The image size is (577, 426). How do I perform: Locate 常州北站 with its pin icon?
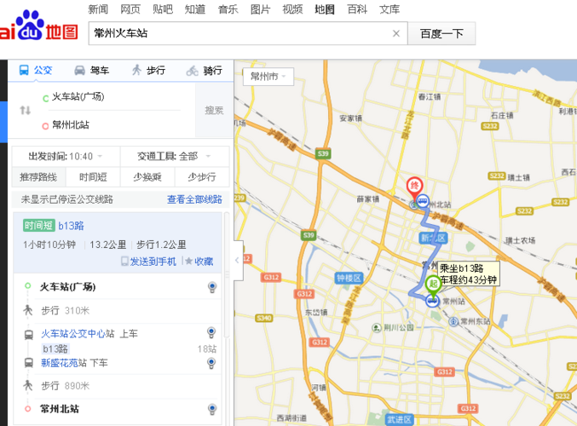pyautogui.click(x=212, y=409)
